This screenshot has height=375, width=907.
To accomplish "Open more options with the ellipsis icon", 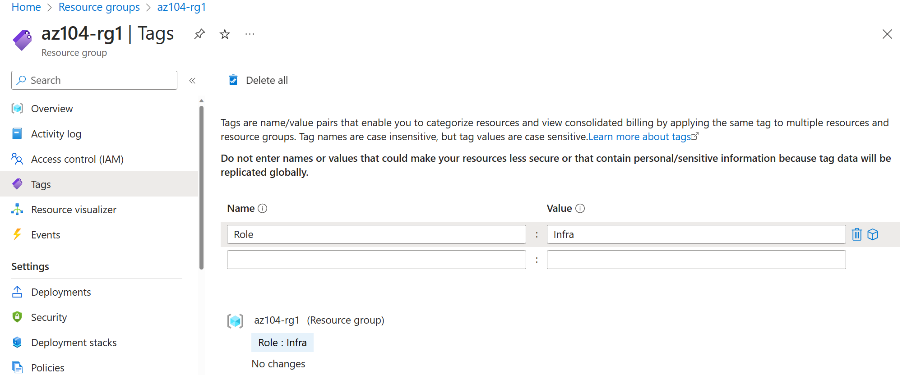I will coord(250,34).
